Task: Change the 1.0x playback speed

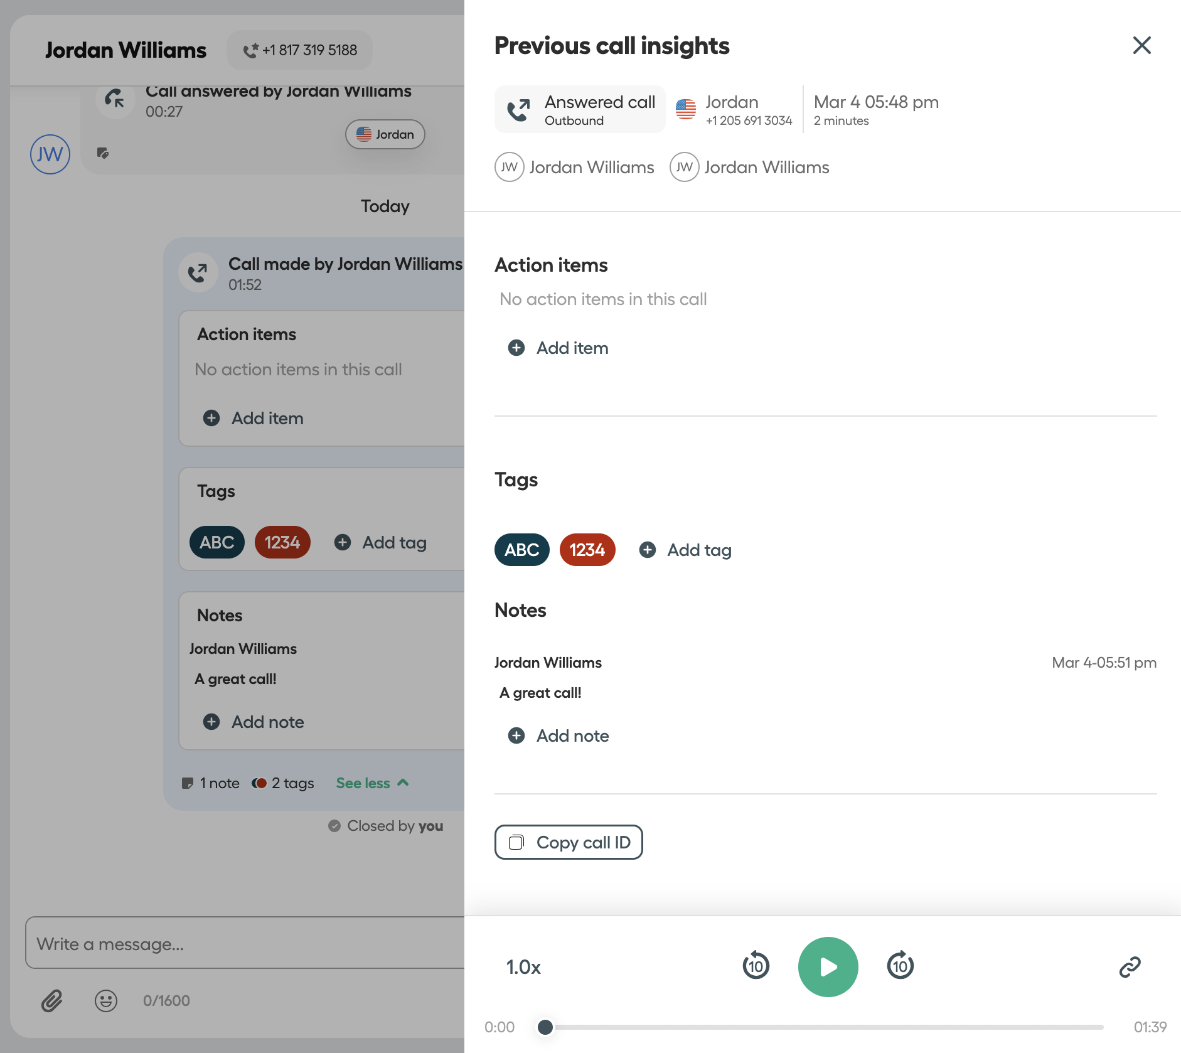Action: [523, 967]
